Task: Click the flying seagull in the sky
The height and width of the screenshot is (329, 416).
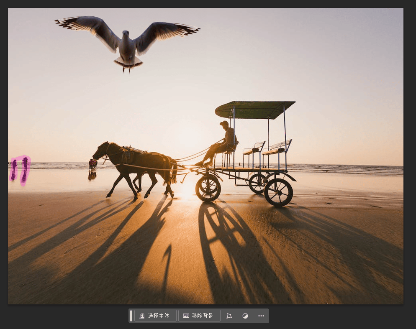Action: point(127,42)
